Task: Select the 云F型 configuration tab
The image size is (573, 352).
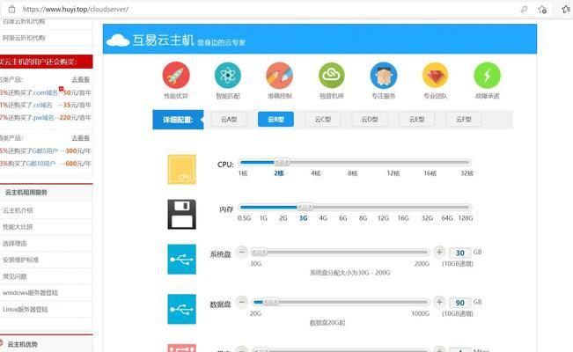Action: coord(463,119)
